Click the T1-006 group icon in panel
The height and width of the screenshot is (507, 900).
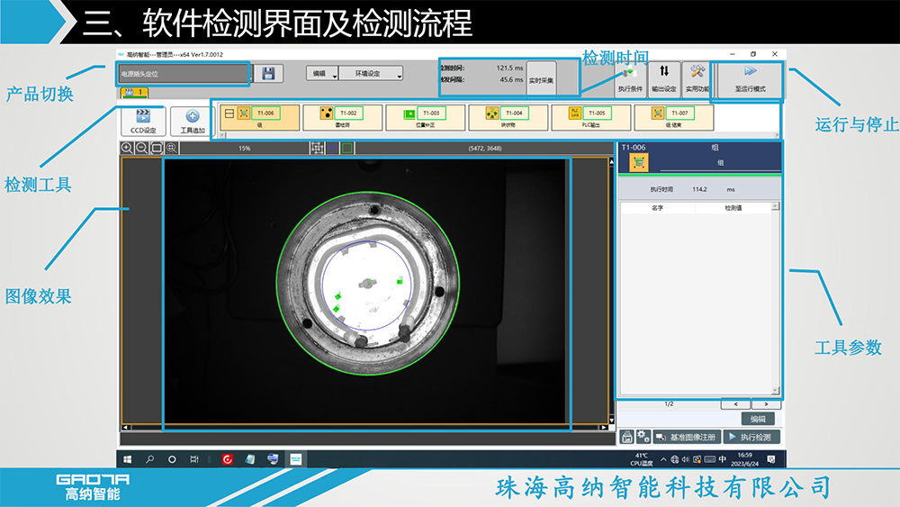[x=638, y=162]
